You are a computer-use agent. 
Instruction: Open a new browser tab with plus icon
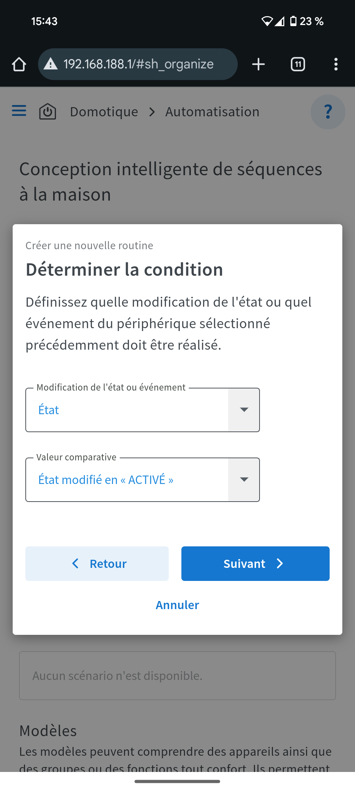click(x=259, y=65)
